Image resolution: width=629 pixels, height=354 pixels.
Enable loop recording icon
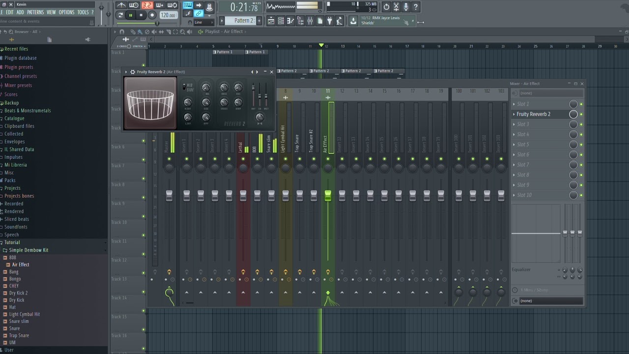tap(172, 5)
